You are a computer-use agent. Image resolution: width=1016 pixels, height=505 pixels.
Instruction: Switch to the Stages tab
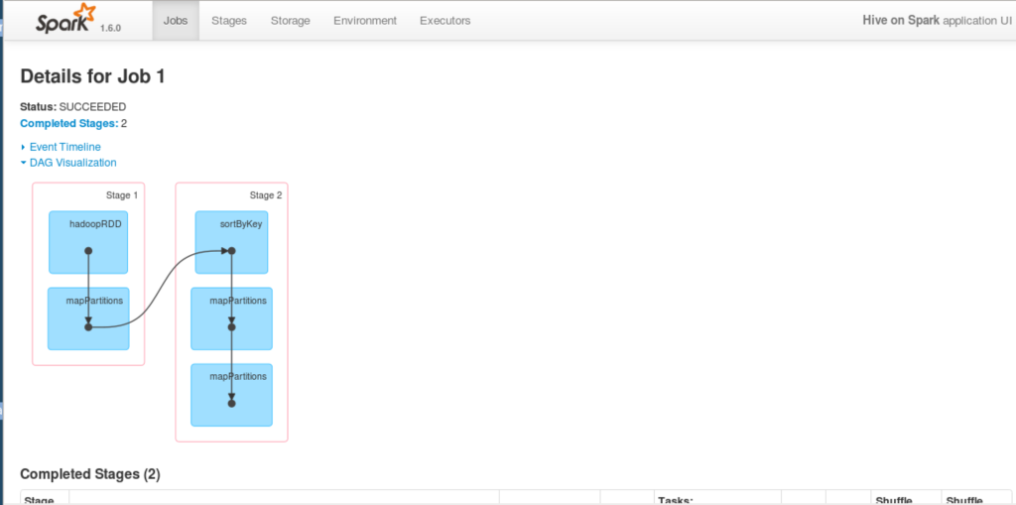(x=229, y=20)
